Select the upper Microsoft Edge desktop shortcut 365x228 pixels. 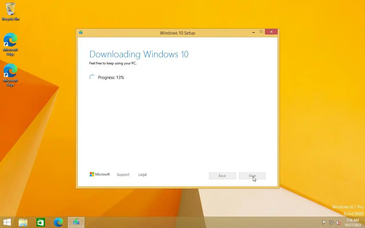pos(11,44)
